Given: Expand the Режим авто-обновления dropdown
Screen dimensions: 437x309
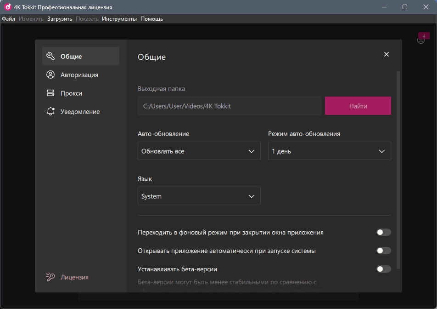Looking at the screenshot, I should [330, 151].
